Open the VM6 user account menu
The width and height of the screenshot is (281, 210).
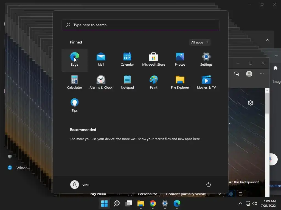(80, 185)
